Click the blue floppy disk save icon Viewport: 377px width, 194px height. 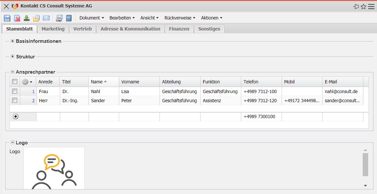[x=7, y=18]
